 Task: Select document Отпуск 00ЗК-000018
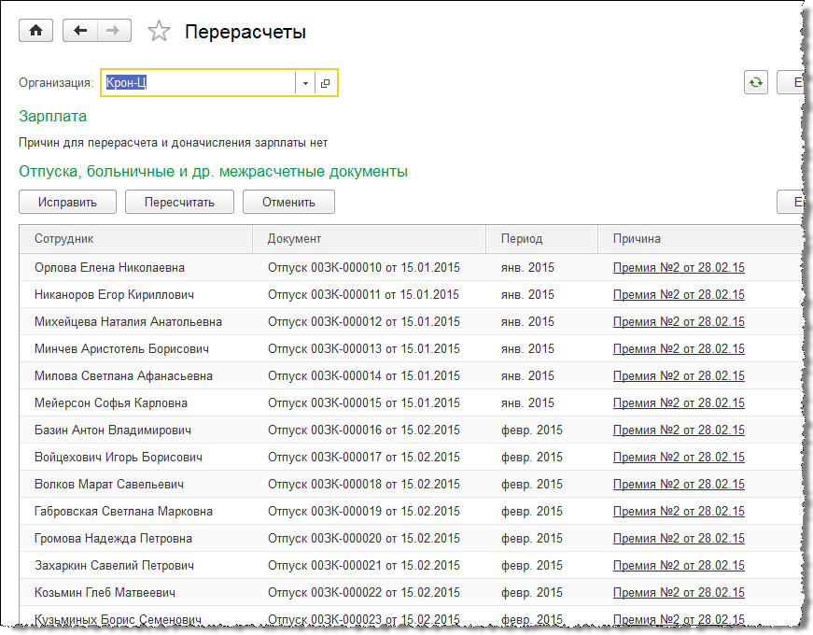(x=363, y=485)
